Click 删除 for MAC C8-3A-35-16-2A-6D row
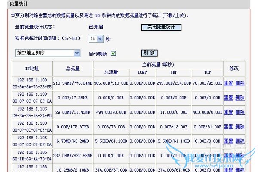This screenshot has width=258, height=172. click(x=240, y=112)
